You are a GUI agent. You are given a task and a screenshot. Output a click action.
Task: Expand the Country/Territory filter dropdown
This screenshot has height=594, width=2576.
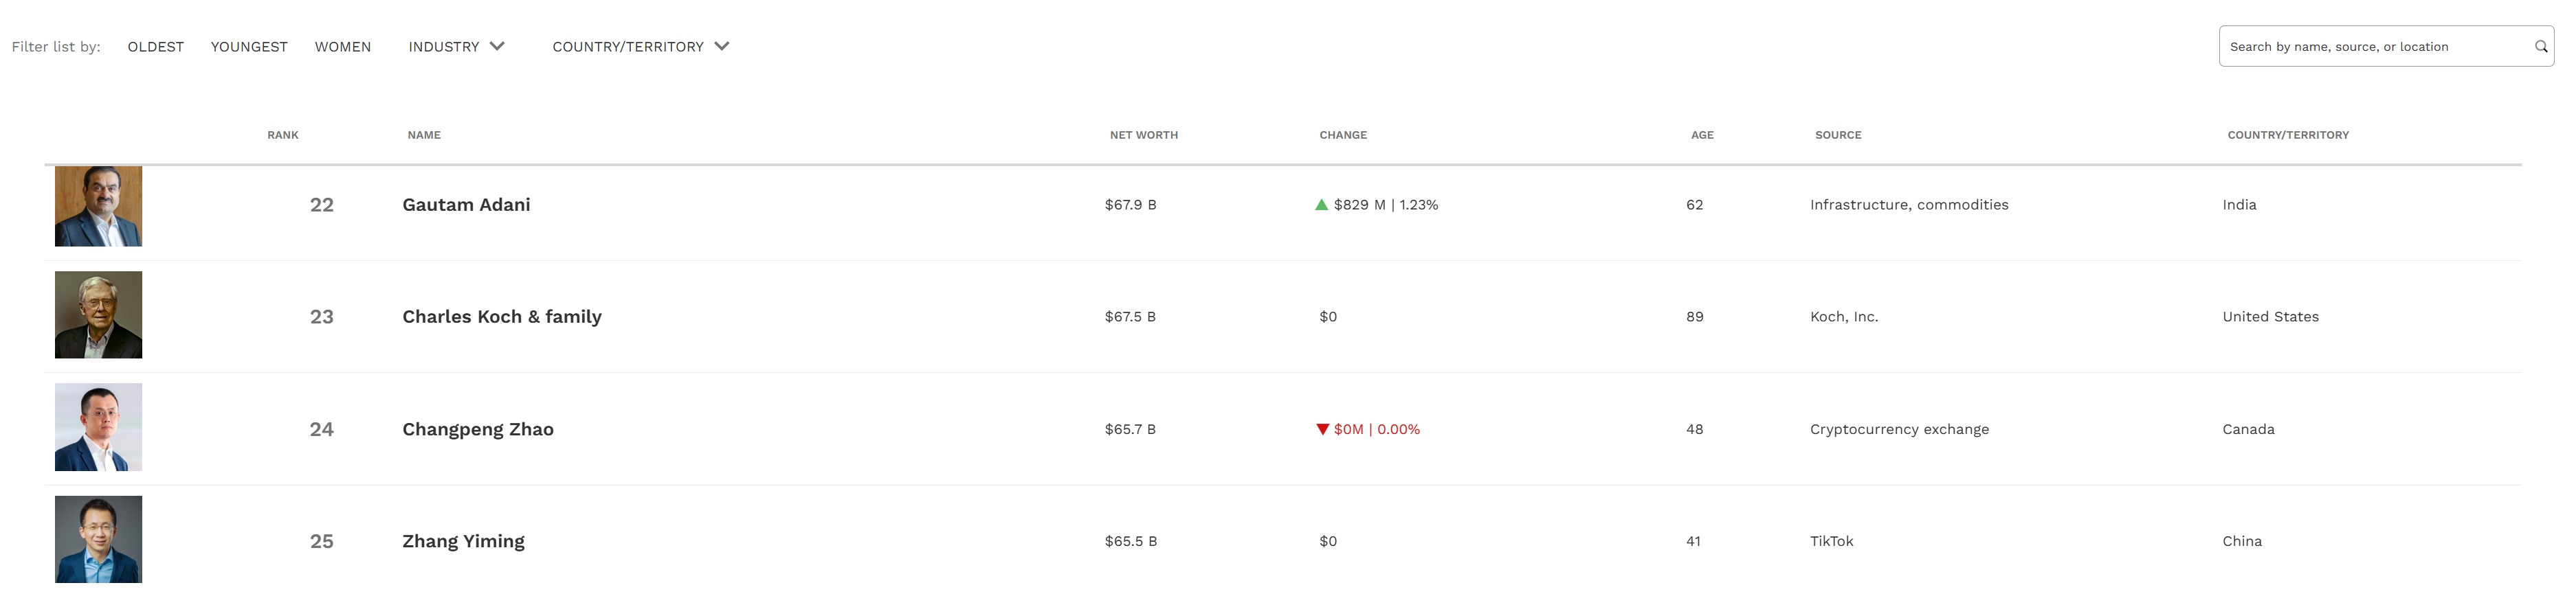point(640,47)
